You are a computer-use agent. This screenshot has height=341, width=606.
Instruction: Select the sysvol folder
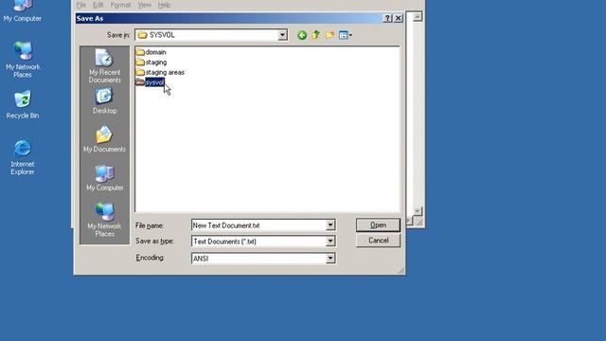point(151,82)
